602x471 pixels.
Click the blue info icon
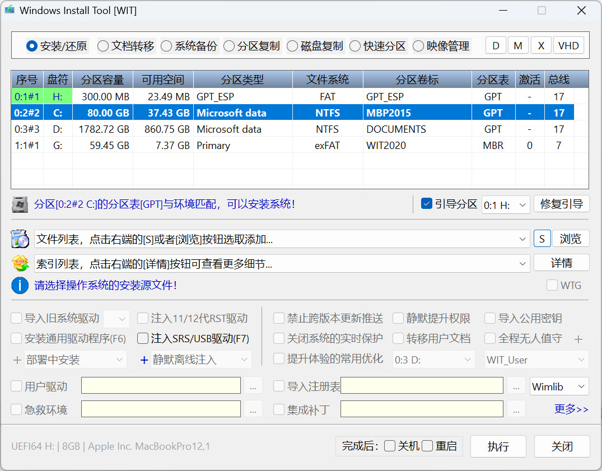pyautogui.click(x=20, y=286)
